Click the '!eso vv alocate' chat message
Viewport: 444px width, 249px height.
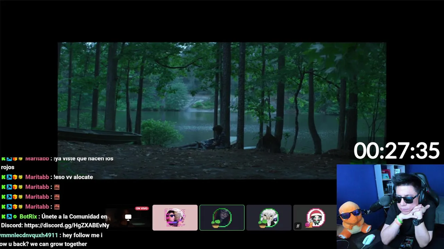(73, 177)
